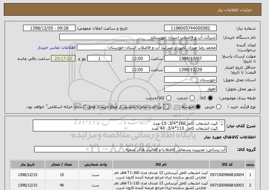Click the گروه کالا field
The height and width of the screenshot is (190, 269).
(130, 150)
